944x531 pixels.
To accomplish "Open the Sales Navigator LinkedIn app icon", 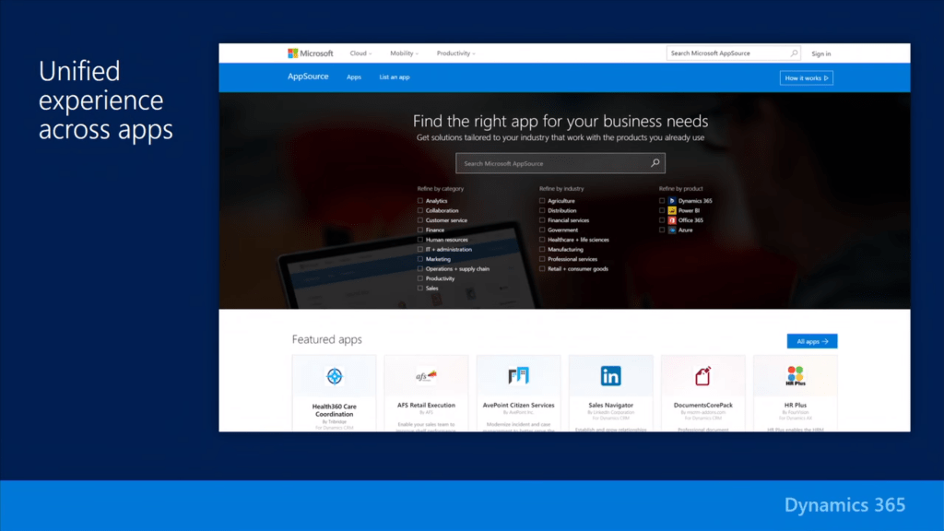I will (610, 375).
